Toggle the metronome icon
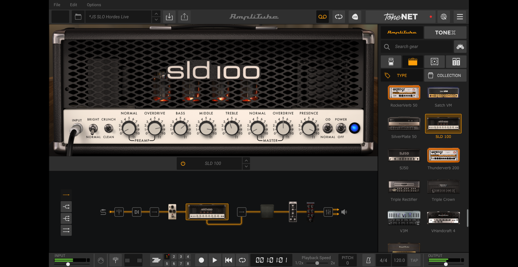Image resolution: width=518 pixels, height=267 pixels. pyautogui.click(x=368, y=260)
